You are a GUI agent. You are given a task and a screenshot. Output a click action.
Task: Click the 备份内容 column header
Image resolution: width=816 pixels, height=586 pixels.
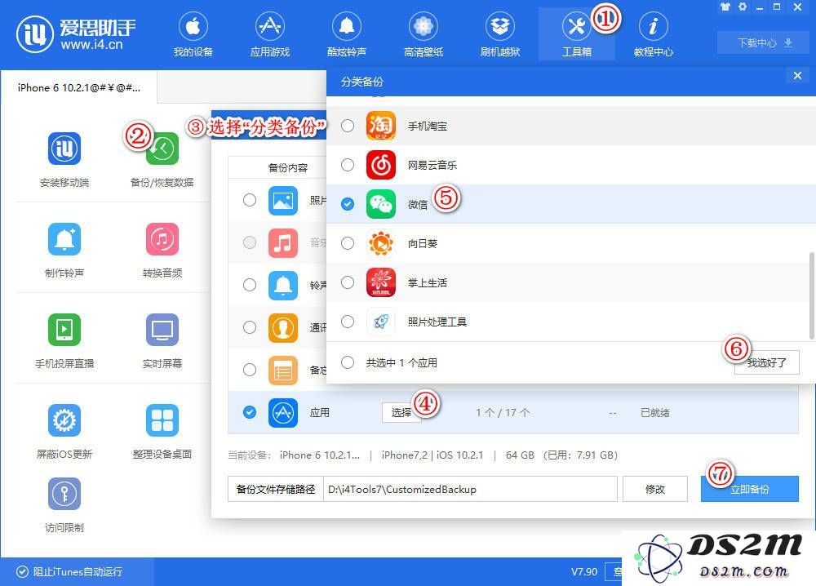point(288,167)
